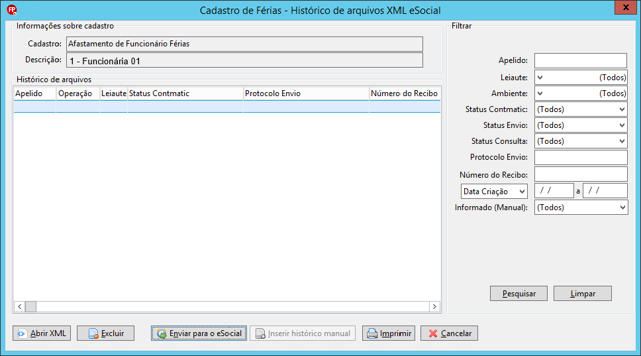The width and height of the screenshot is (641, 356).
Task: Click the FP application icon in title bar
Action: click(11, 10)
